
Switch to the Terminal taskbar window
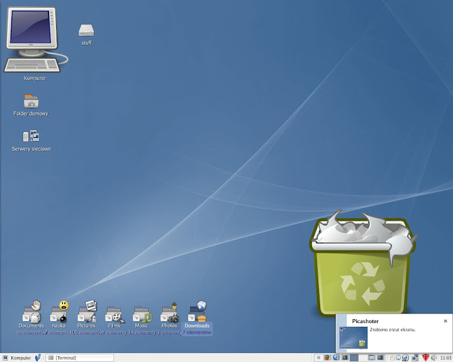click(79, 358)
